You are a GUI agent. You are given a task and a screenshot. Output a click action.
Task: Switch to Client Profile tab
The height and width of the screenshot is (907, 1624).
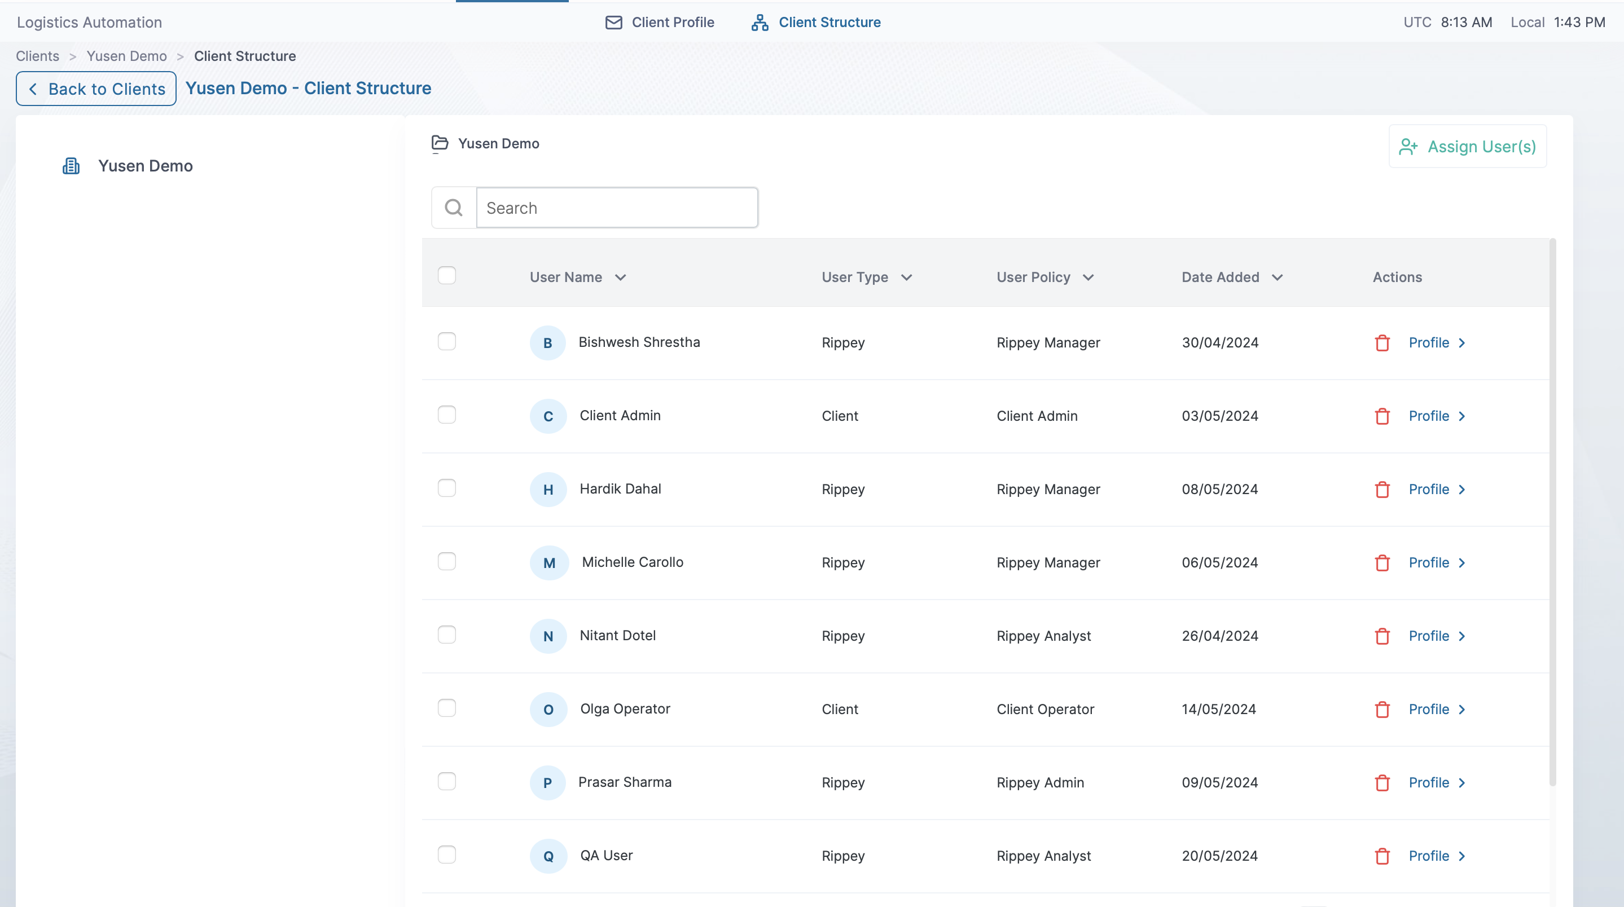click(x=660, y=22)
